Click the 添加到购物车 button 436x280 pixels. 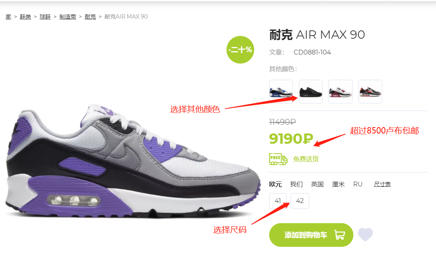pyautogui.click(x=311, y=235)
